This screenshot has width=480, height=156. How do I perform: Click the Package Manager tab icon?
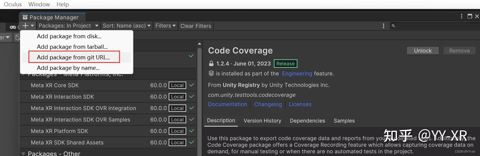point(25,17)
